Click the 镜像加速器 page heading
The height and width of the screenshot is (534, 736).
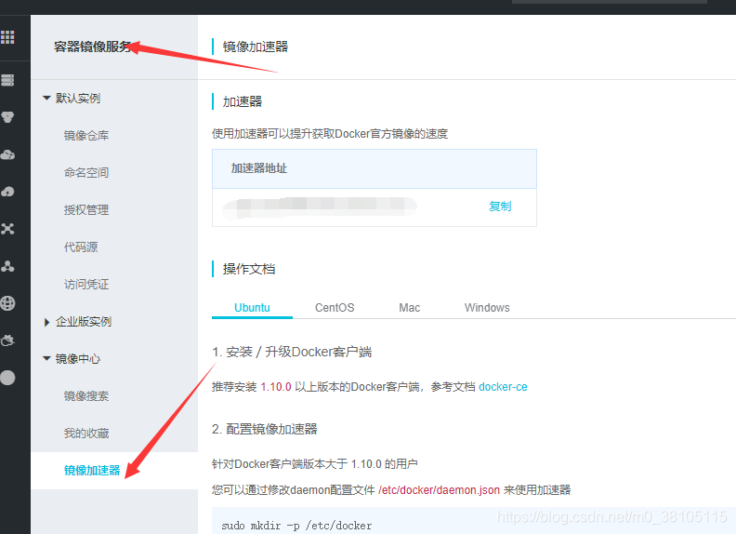[256, 47]
